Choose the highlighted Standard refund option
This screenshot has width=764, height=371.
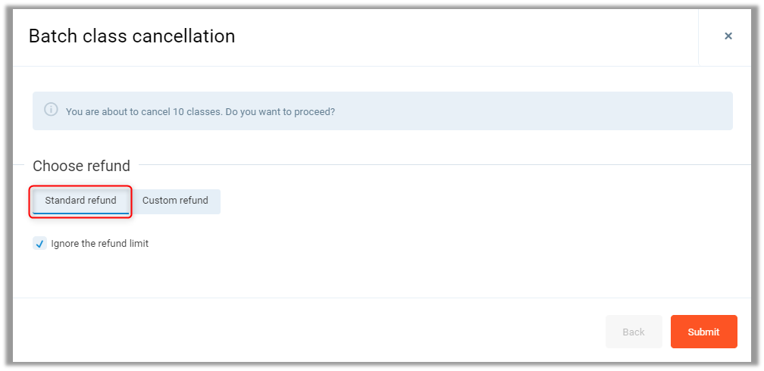click(x=80, y=201)
